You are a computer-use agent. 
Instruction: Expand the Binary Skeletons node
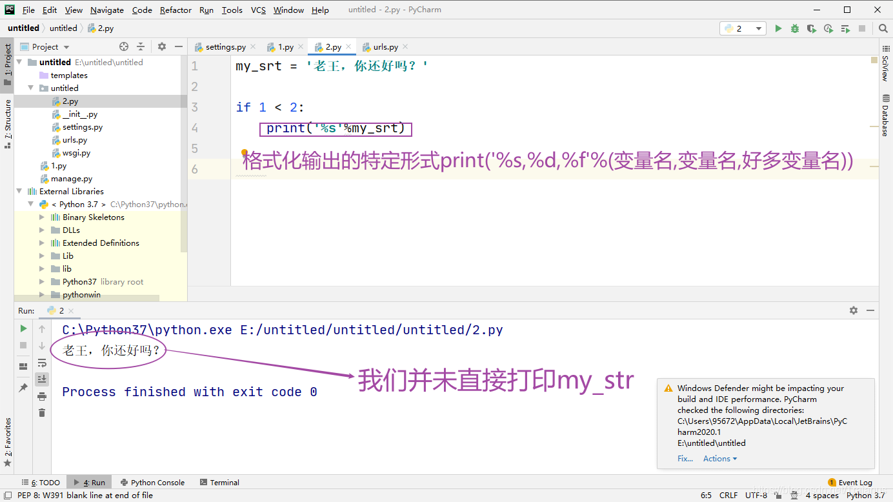click(x=42, y=217)
